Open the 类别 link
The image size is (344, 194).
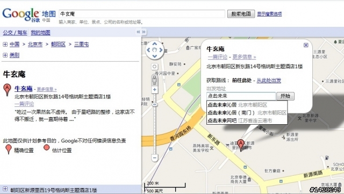(15, 55)
